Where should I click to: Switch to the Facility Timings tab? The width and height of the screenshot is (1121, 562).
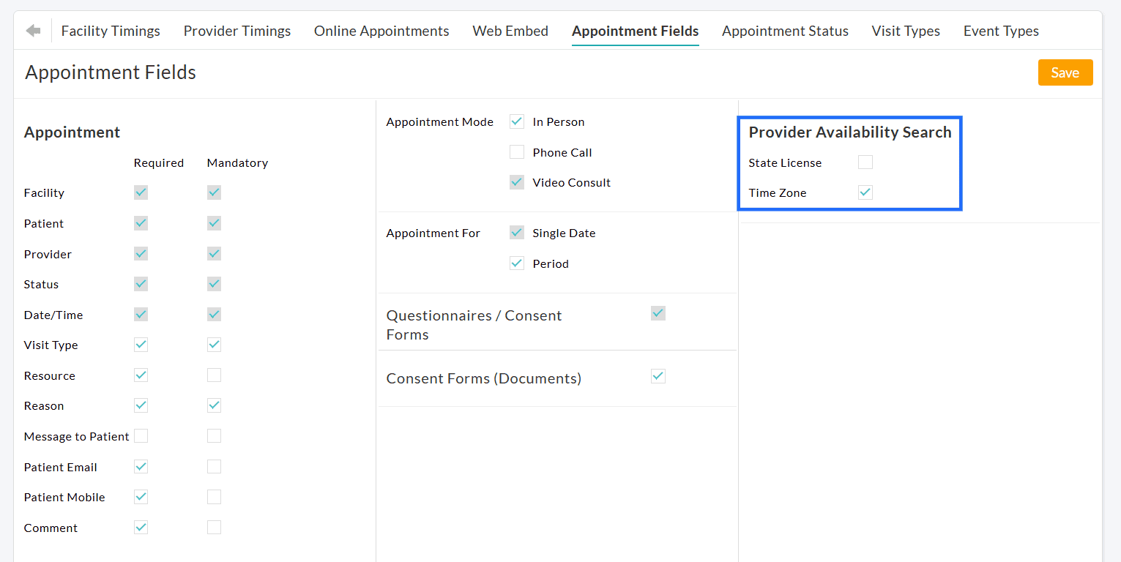(111, 31)
